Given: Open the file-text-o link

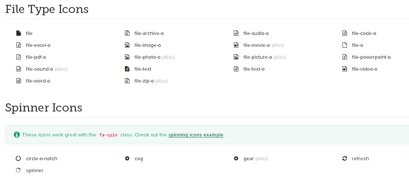Looking at the screenshot, I should 254,69.
